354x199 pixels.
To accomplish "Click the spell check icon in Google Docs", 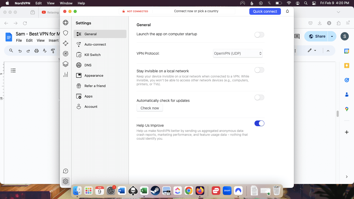I will point(45,51).
